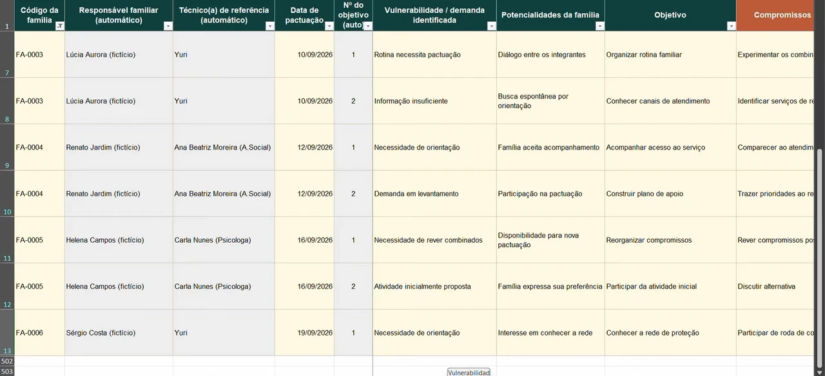This screenshot has width=825, height=376.
Task: Select the cell 'Discutir alternativa'
Action: coord(776,287)
